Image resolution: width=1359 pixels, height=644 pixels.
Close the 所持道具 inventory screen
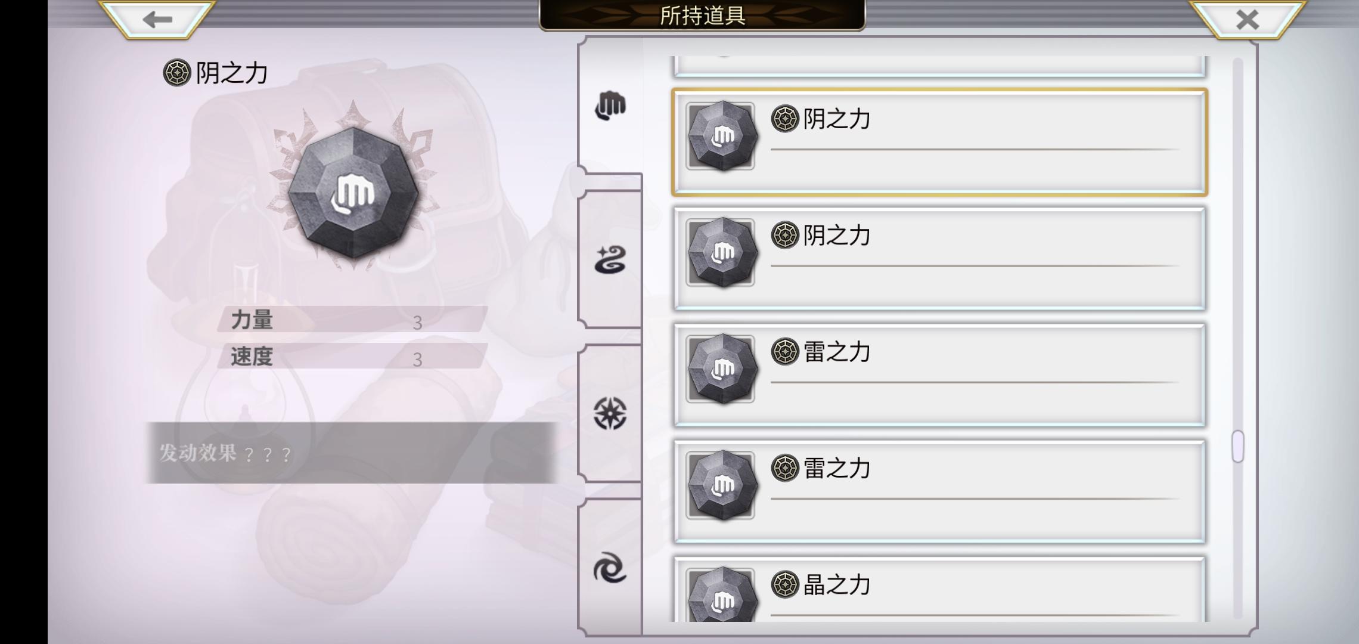(1248, 19)
